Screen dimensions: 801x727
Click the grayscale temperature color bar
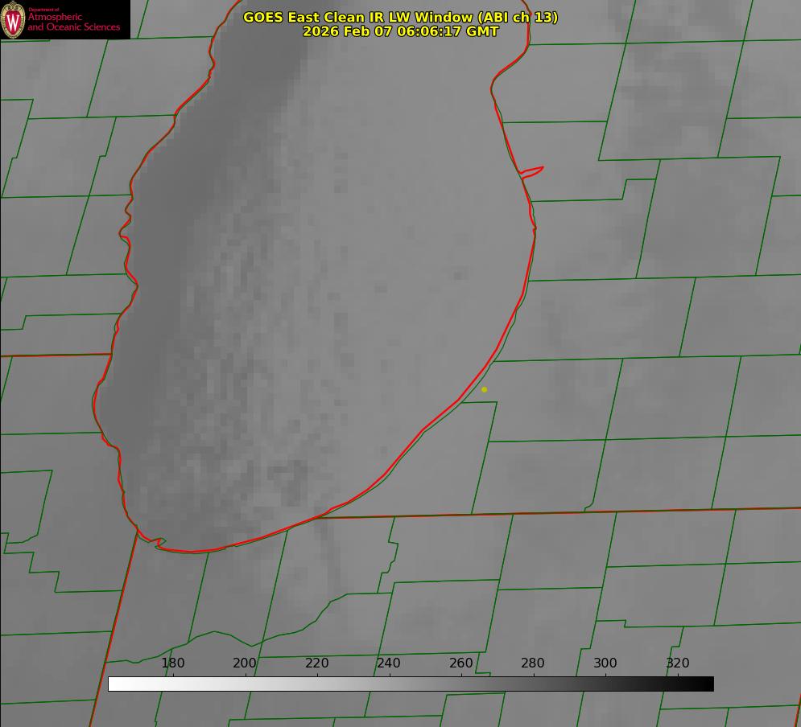click(x=411, y=684)
